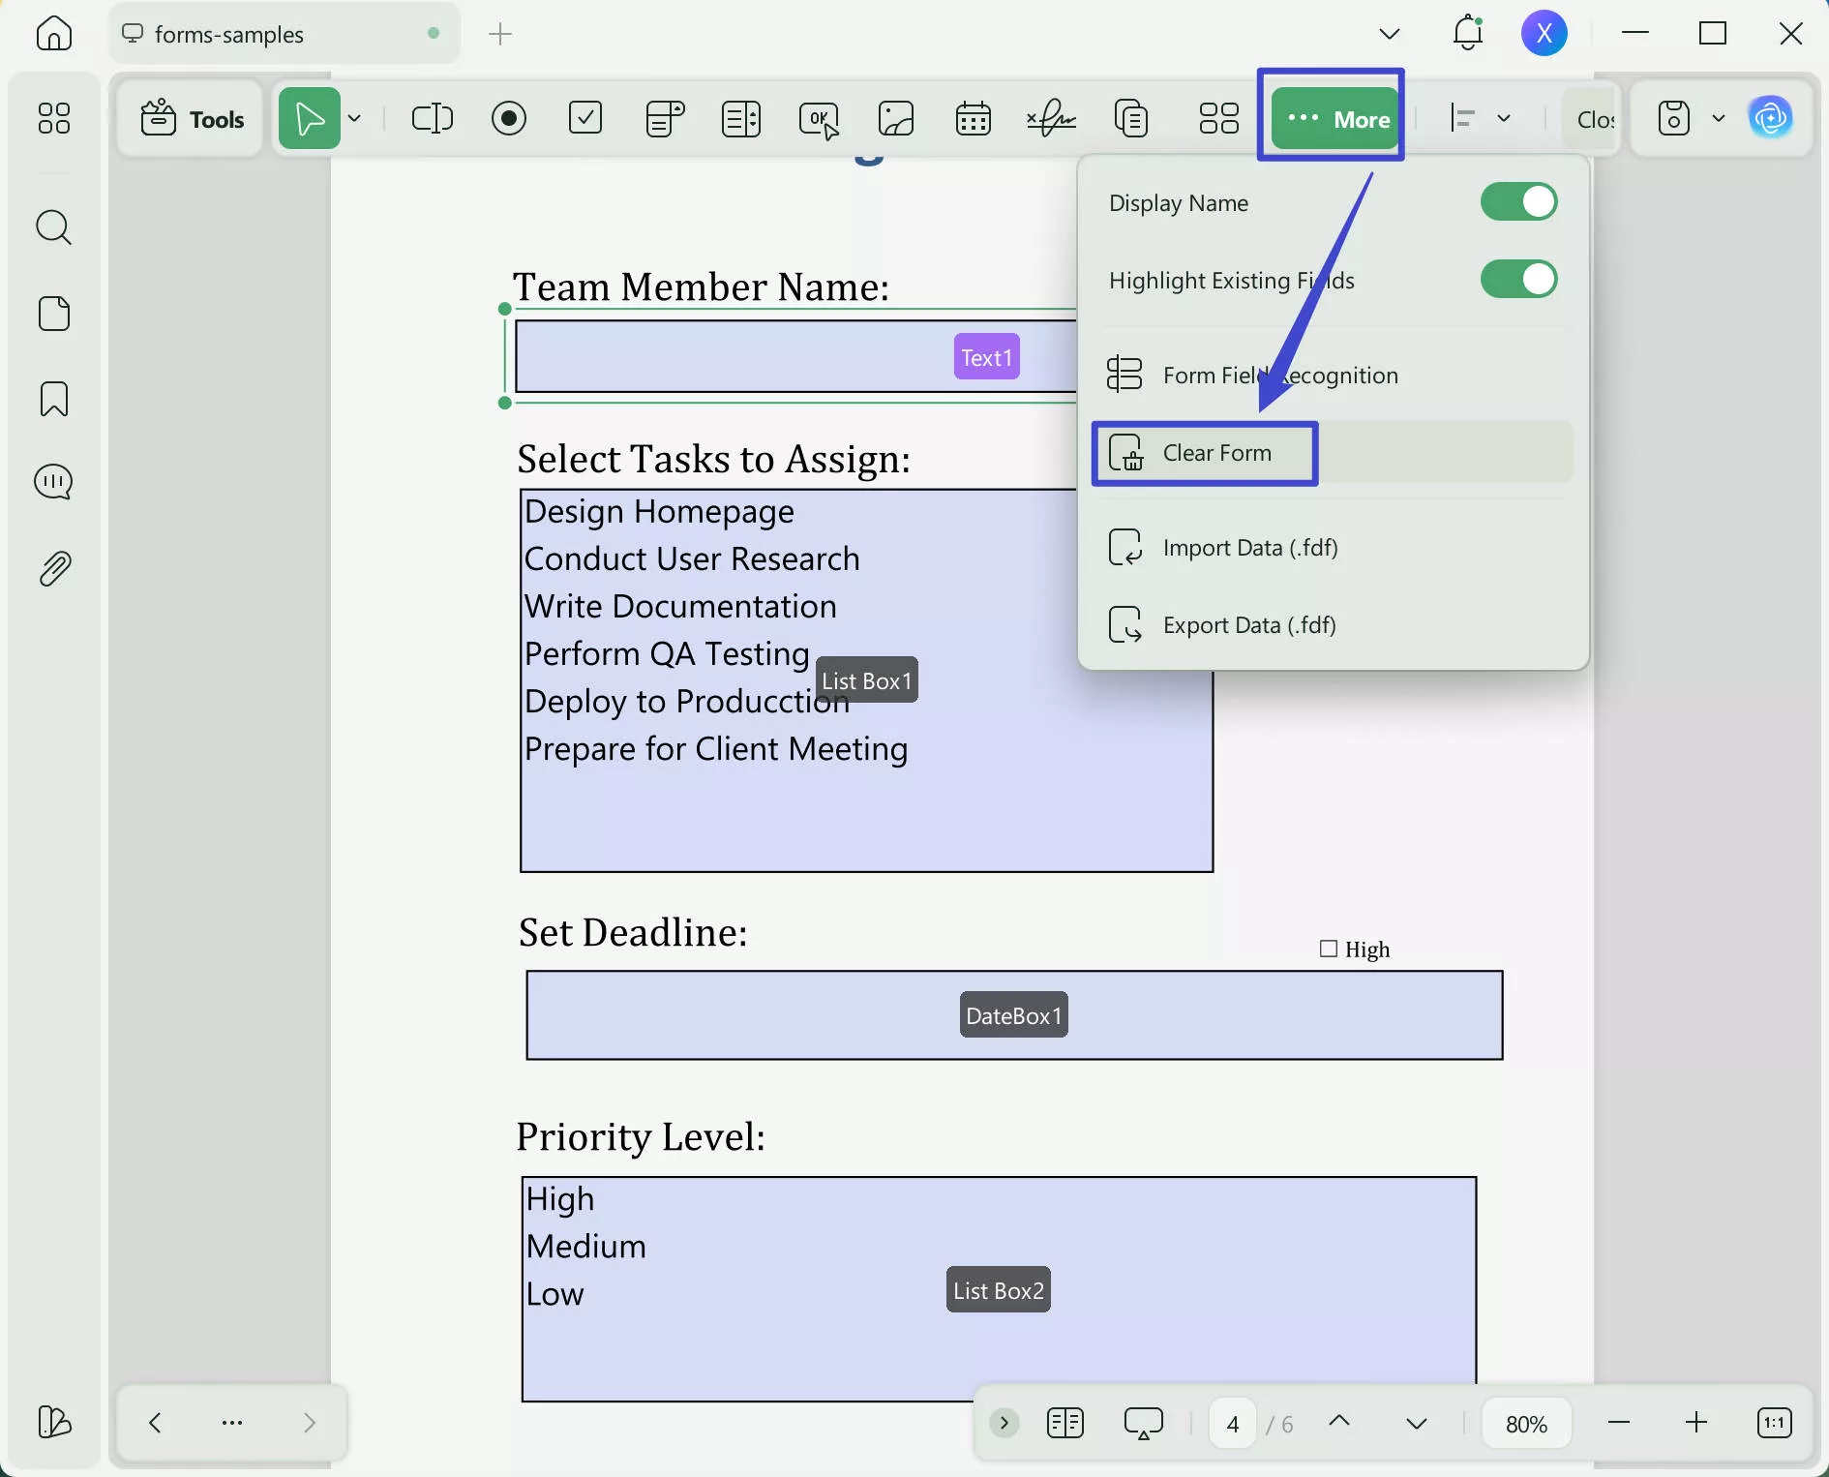This screenshot has width=1829, height=1477.
Task: Open the save options dropdown chevron
Action: click(1718, 118)
